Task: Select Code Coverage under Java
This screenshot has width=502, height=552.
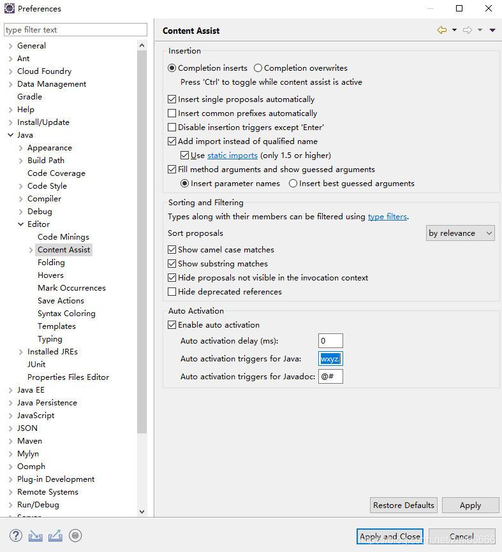Action: (x=56, y=173)
